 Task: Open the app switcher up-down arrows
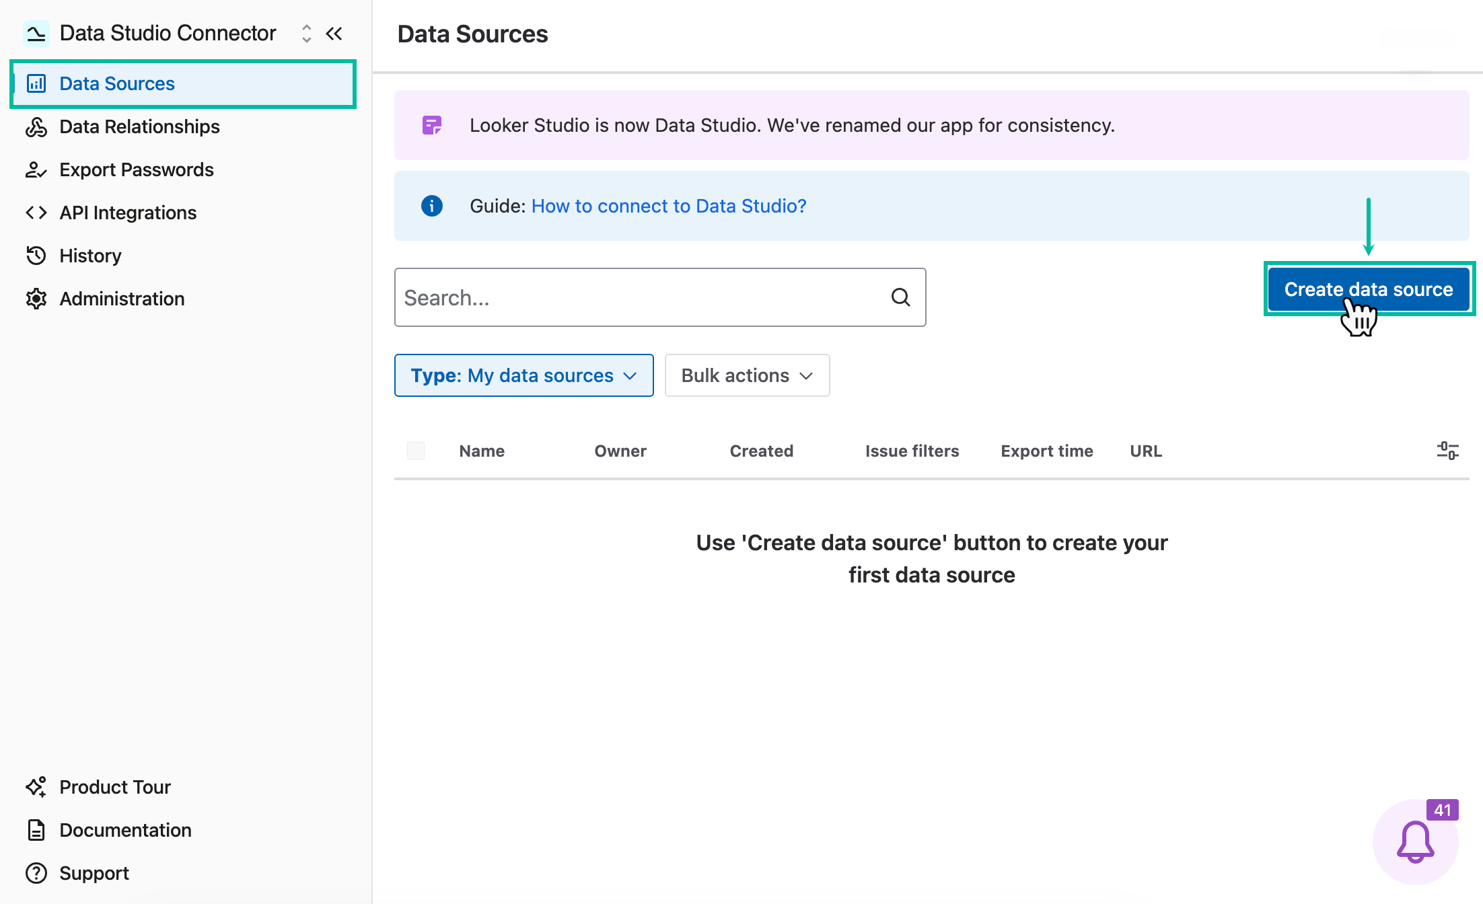tap(307, 34)
